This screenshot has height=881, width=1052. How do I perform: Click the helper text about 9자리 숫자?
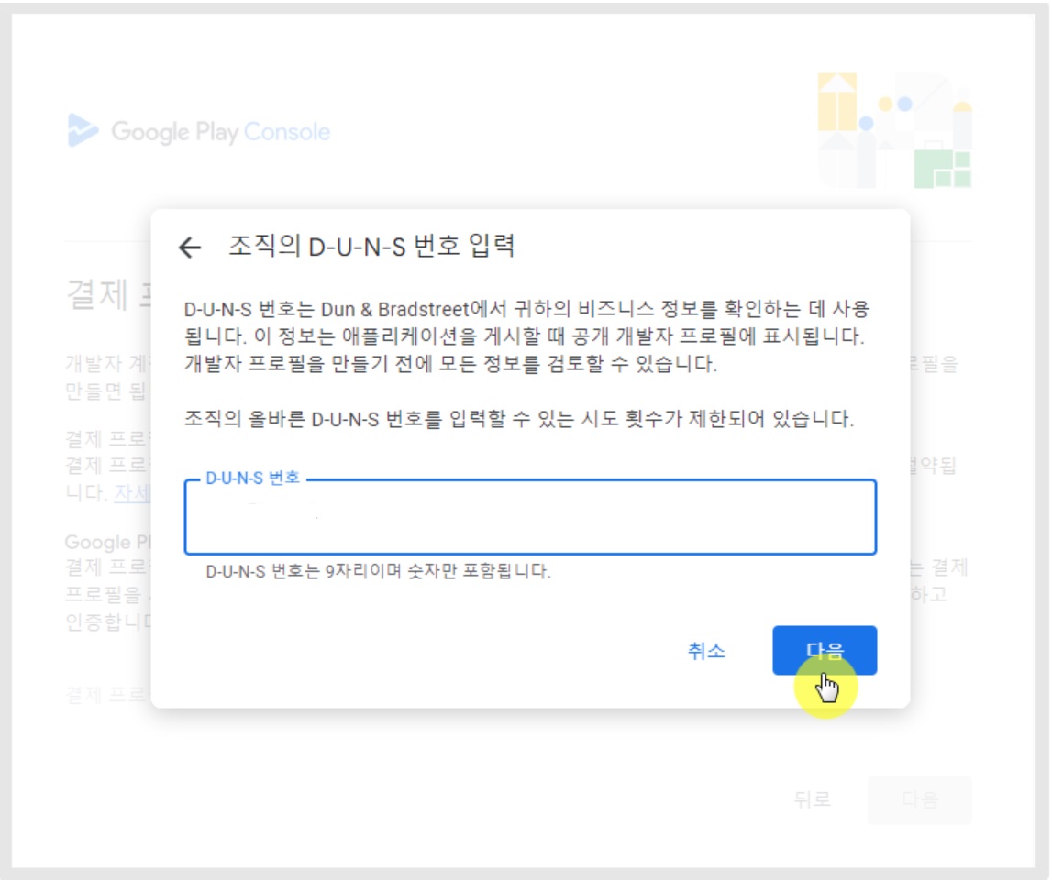coord(378,571)
